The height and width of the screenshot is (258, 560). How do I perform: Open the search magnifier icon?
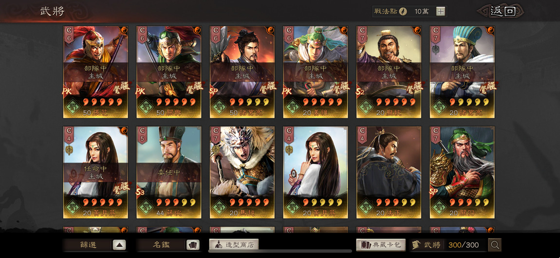click(495, 245)
